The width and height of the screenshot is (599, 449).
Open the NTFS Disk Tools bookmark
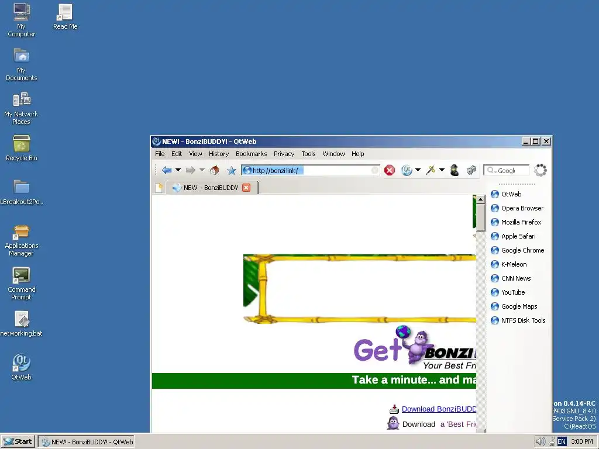tap(518, 320)
